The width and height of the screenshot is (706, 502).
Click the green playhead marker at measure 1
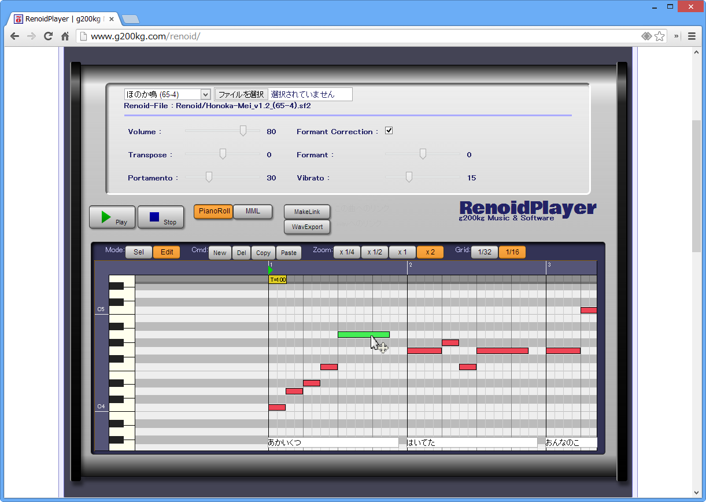coord(271,270)
